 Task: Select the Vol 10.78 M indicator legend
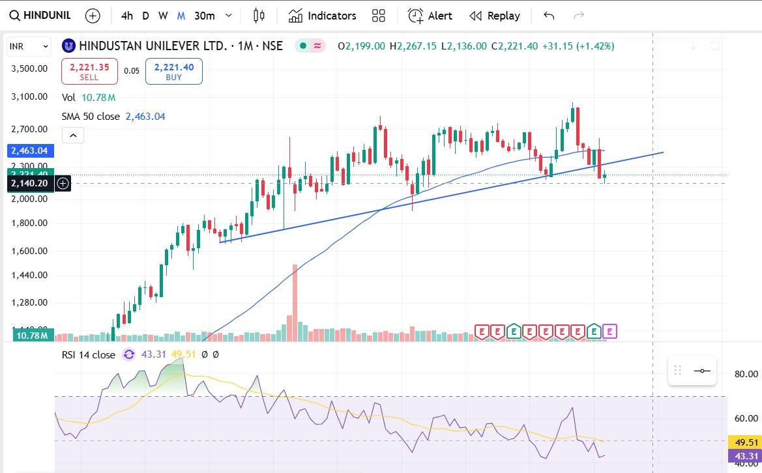89,98
